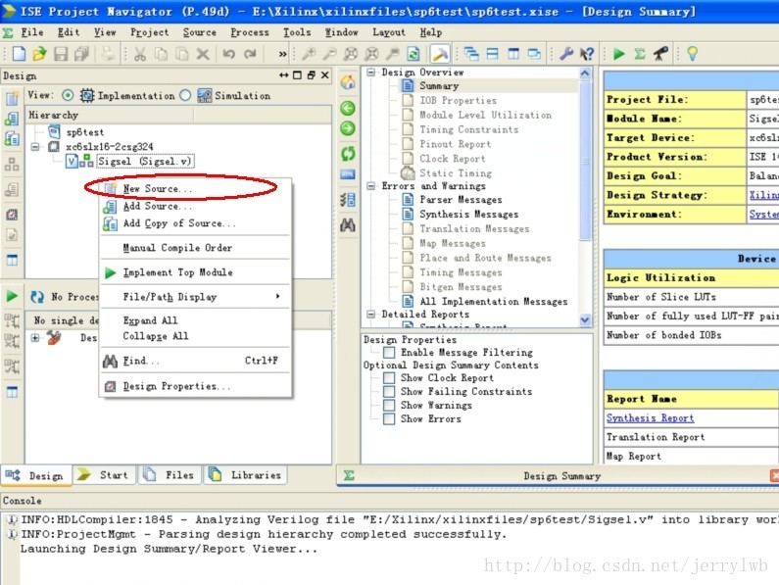Select the Implementation view radio button
The height and width of the screenshot is (585, 779).
tap(68, 95)
